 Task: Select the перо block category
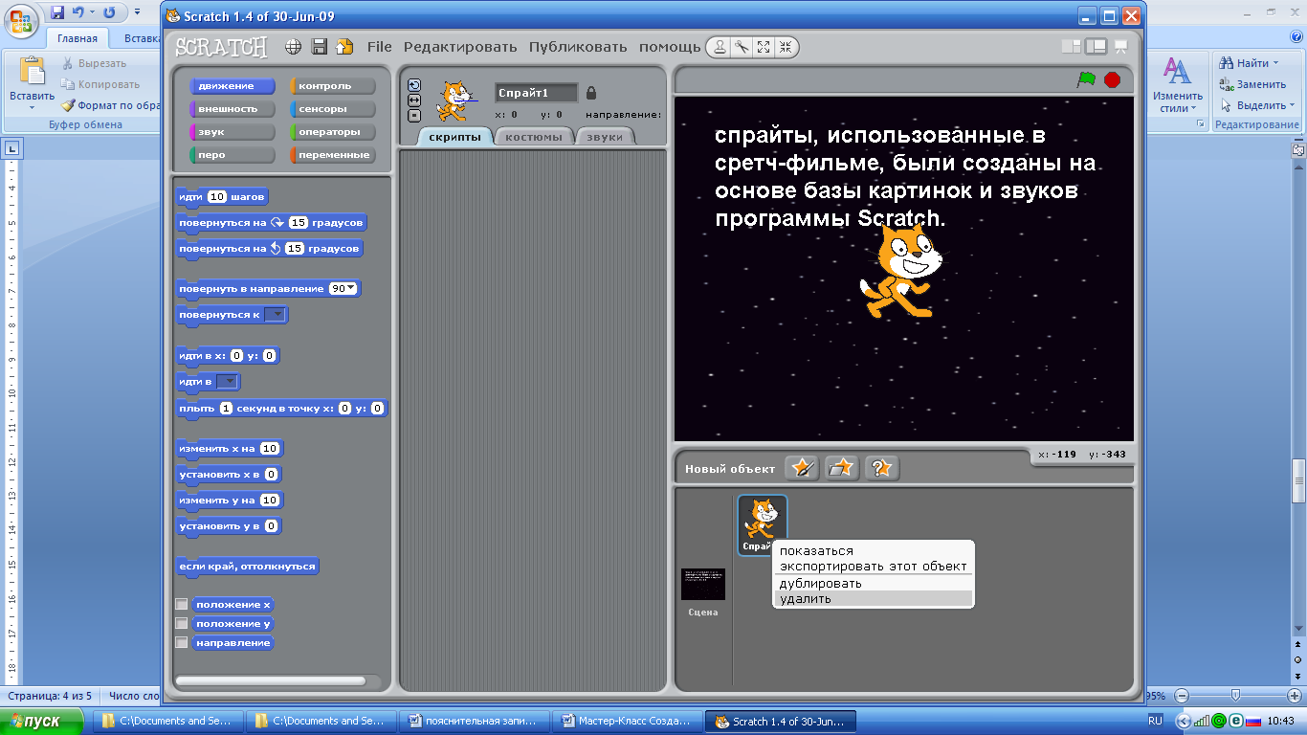pyautogui.click(x=233, y=155)
